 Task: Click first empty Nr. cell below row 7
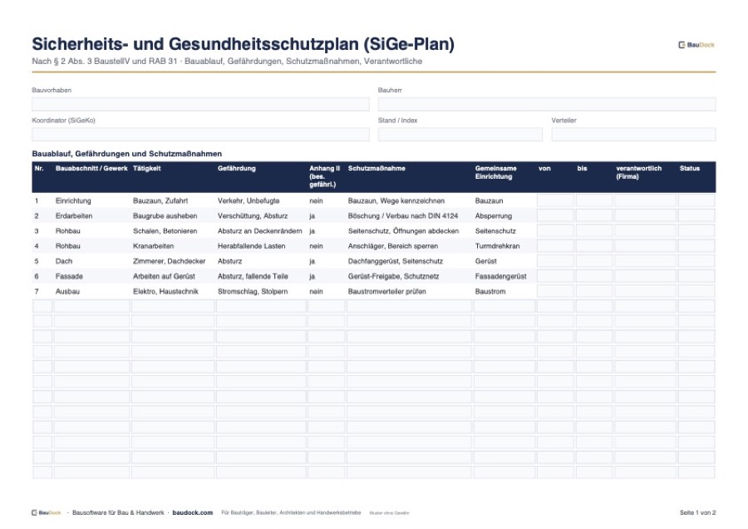[x=42, y=307]
